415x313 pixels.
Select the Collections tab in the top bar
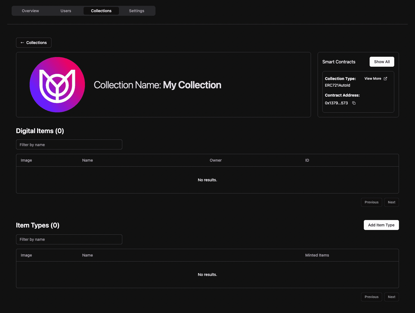click(x=101, y=11)
